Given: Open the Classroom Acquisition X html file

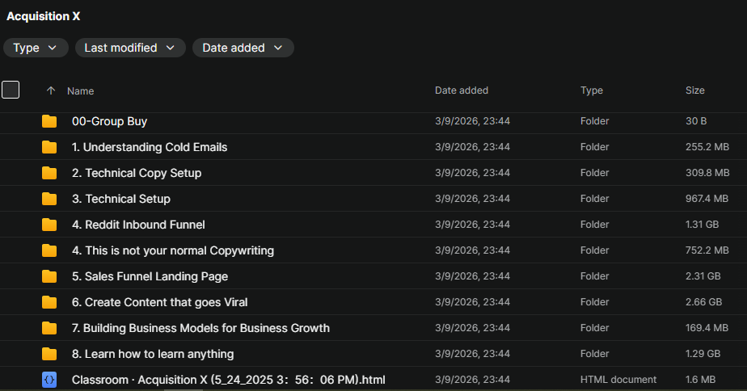Looking at the screenshot, I should [x=228, y=380].
